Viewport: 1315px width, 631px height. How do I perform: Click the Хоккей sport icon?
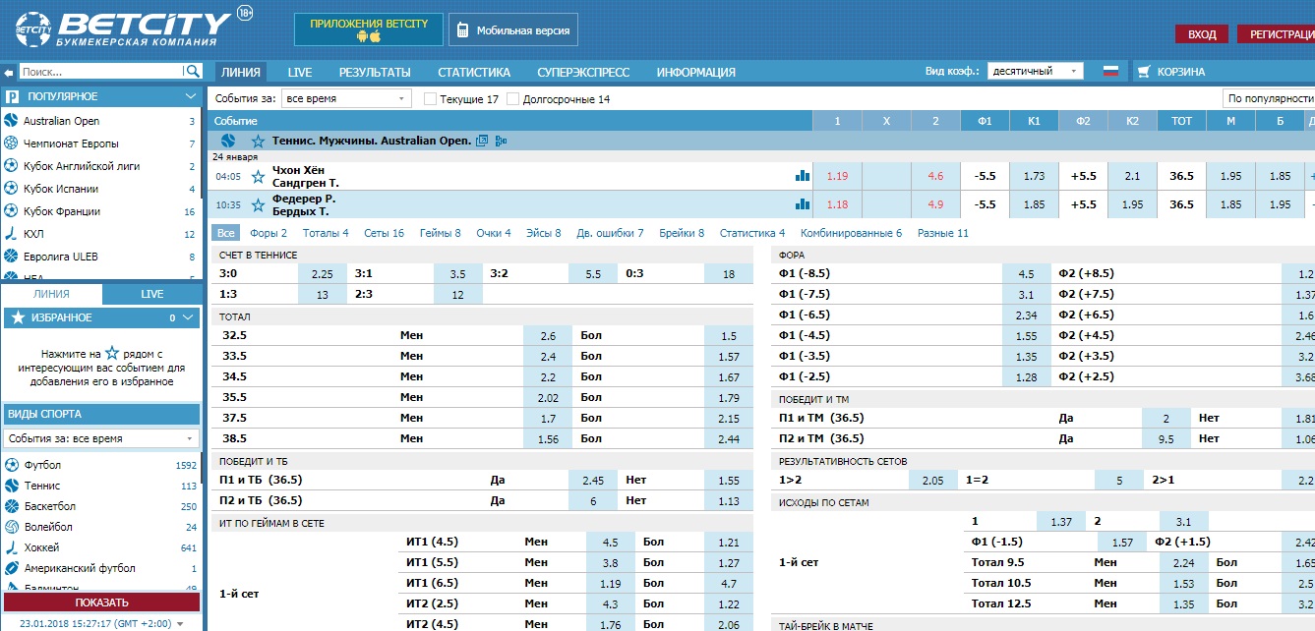[12, 547]
